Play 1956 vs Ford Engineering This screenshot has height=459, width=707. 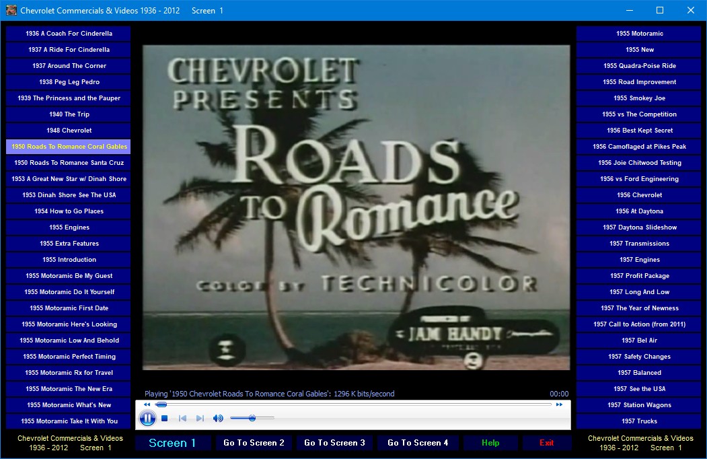pos(639,179)
